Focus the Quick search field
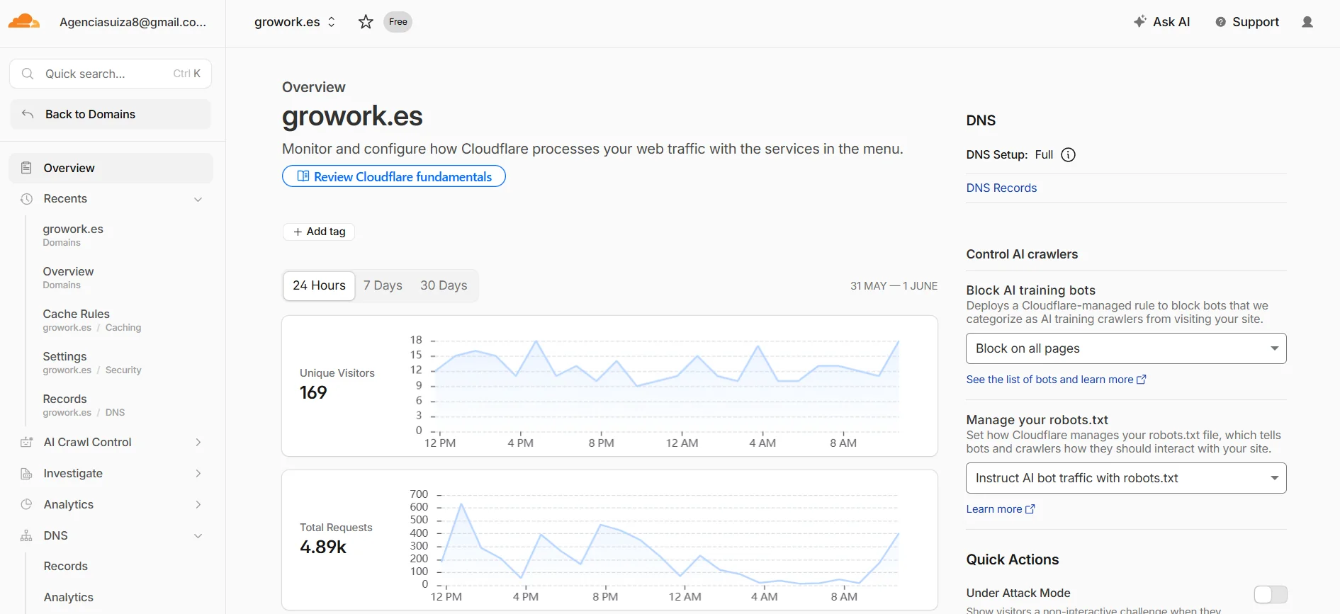The width and height of the screenshot is (1340, 614). click(x=111, y=74)
